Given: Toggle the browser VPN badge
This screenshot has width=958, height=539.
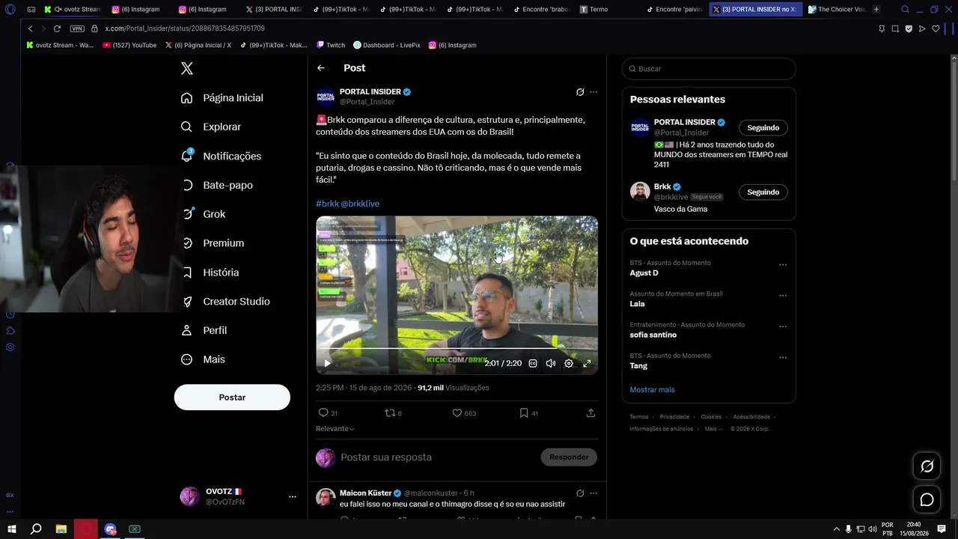Looking at the screenshot, I should [x=77, y=28].
